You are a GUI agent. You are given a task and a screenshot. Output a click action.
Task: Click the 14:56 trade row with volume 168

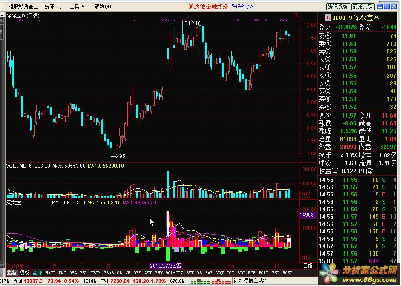[x=357, y=232]
